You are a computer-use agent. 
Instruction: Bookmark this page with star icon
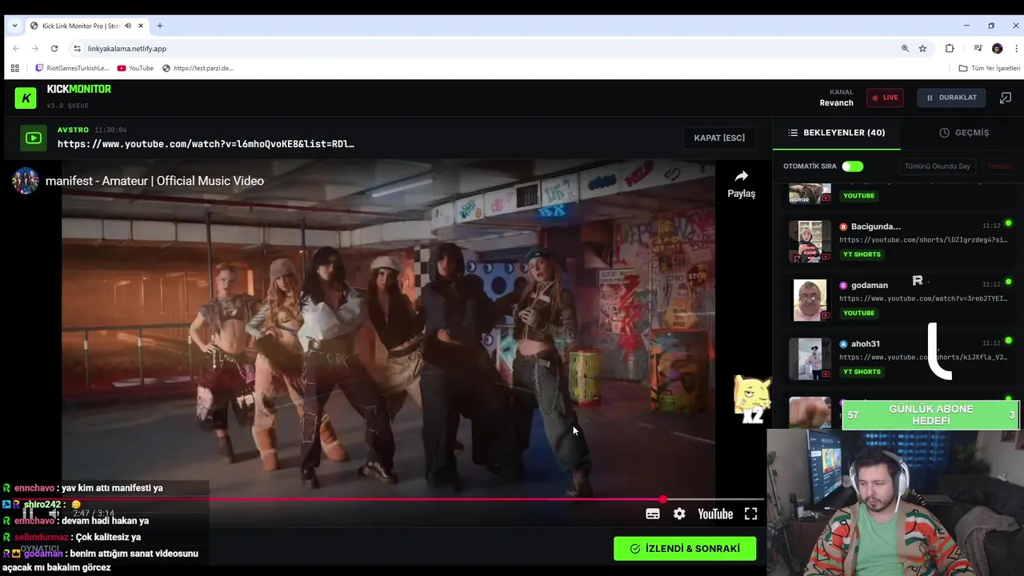tap(922, 48)
